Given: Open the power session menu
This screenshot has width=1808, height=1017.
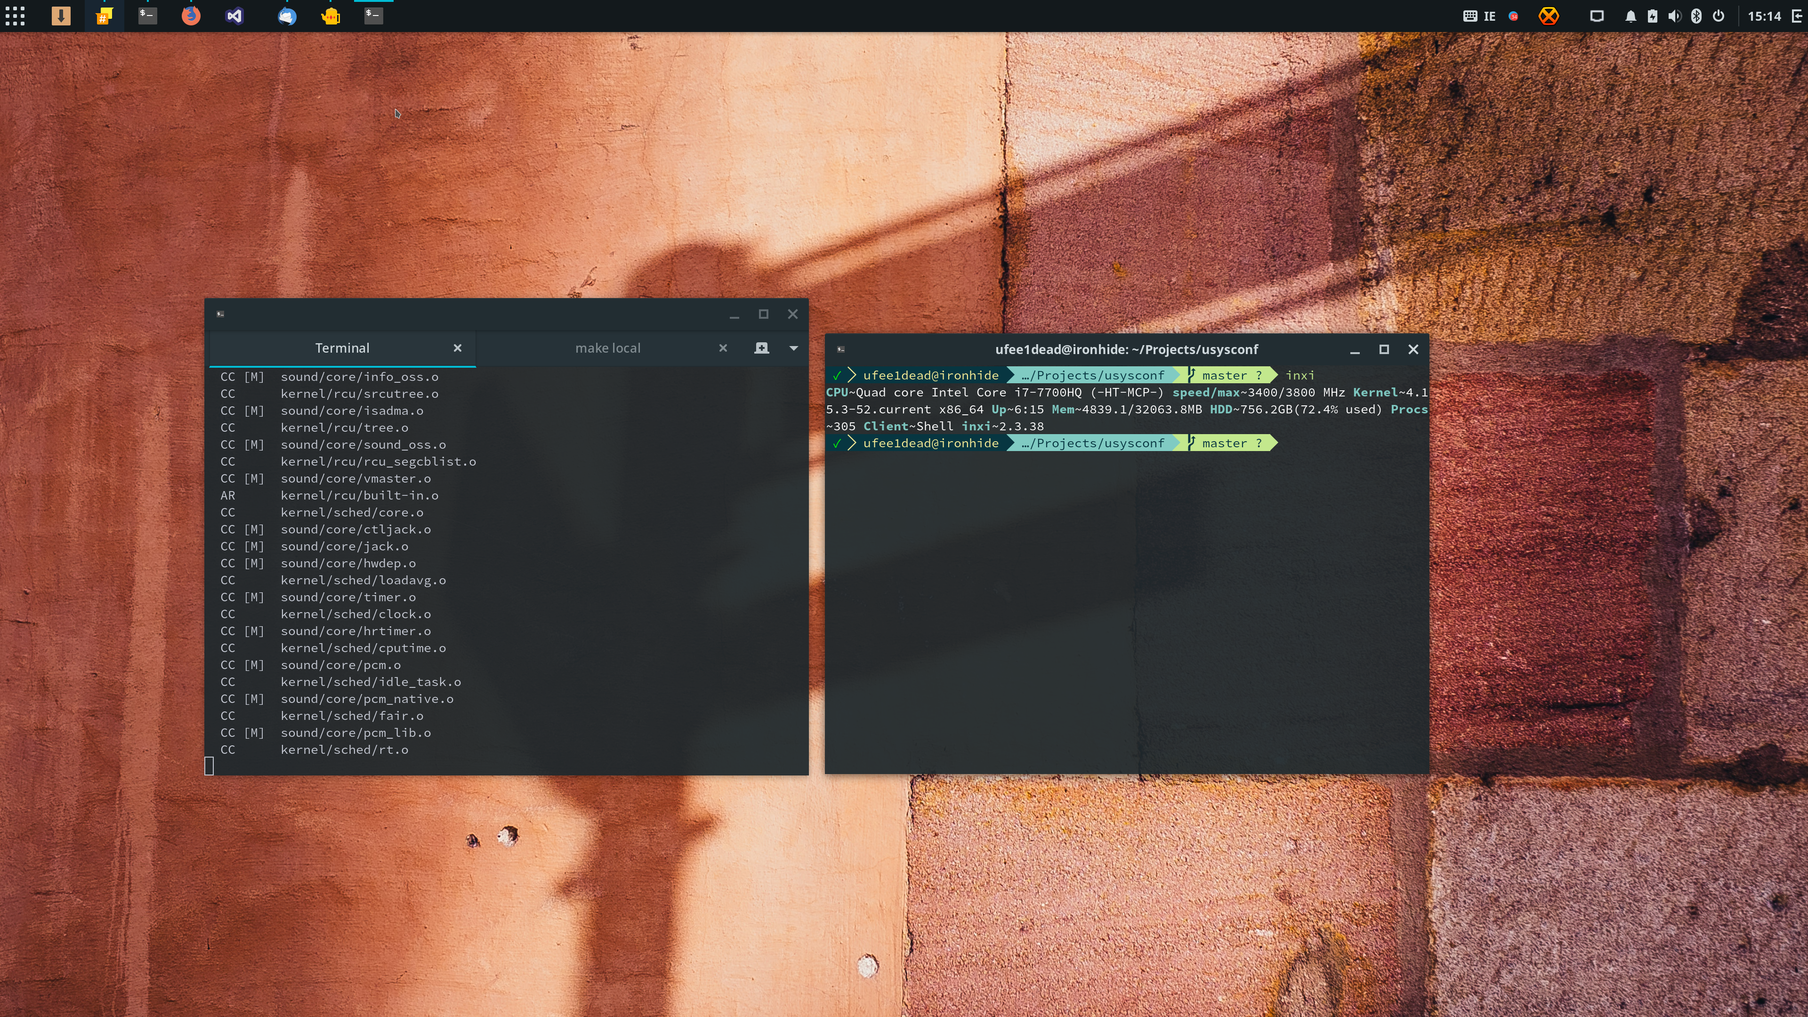Looking at the screenshot, I should (1718, 16).
